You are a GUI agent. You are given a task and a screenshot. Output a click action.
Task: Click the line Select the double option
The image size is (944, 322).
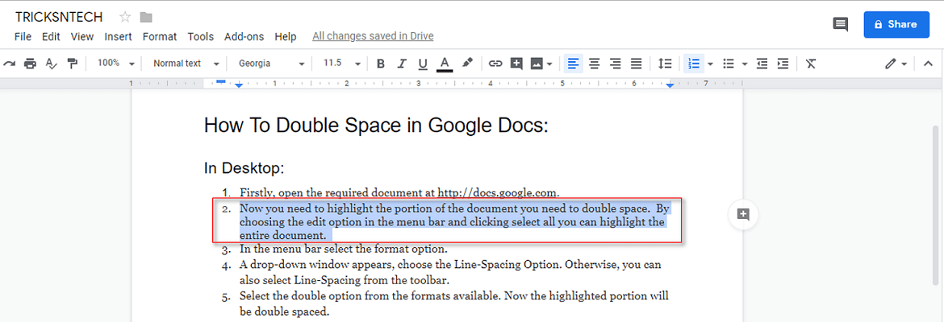point(454,303)
